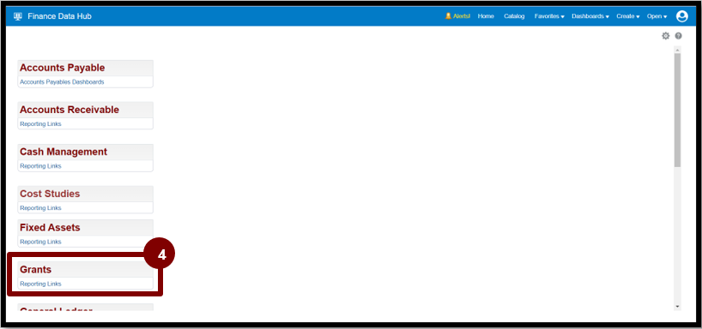Click the Finance Data Hub title

[59, 16]
